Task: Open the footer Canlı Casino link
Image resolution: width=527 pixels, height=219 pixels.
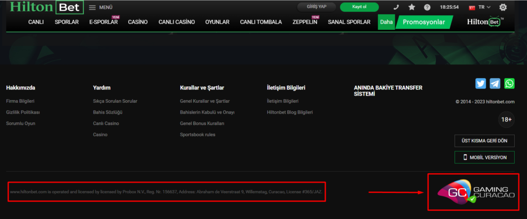Action: (106, 123)
